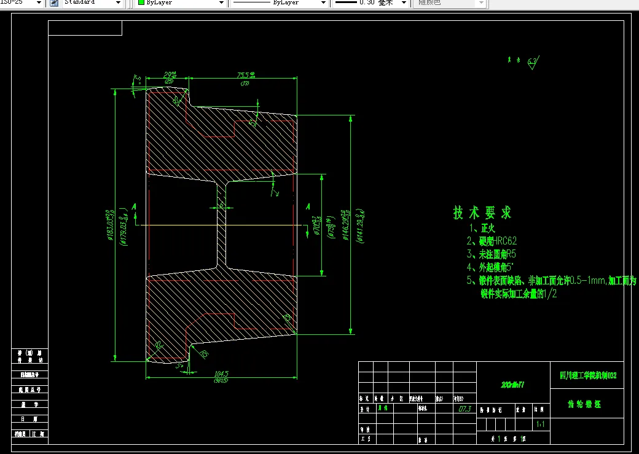Image resolution: width=639 pixels, height=454 pixels.
Task: Select the scale value 1:1 in title block
Action: tap(540, 425)
